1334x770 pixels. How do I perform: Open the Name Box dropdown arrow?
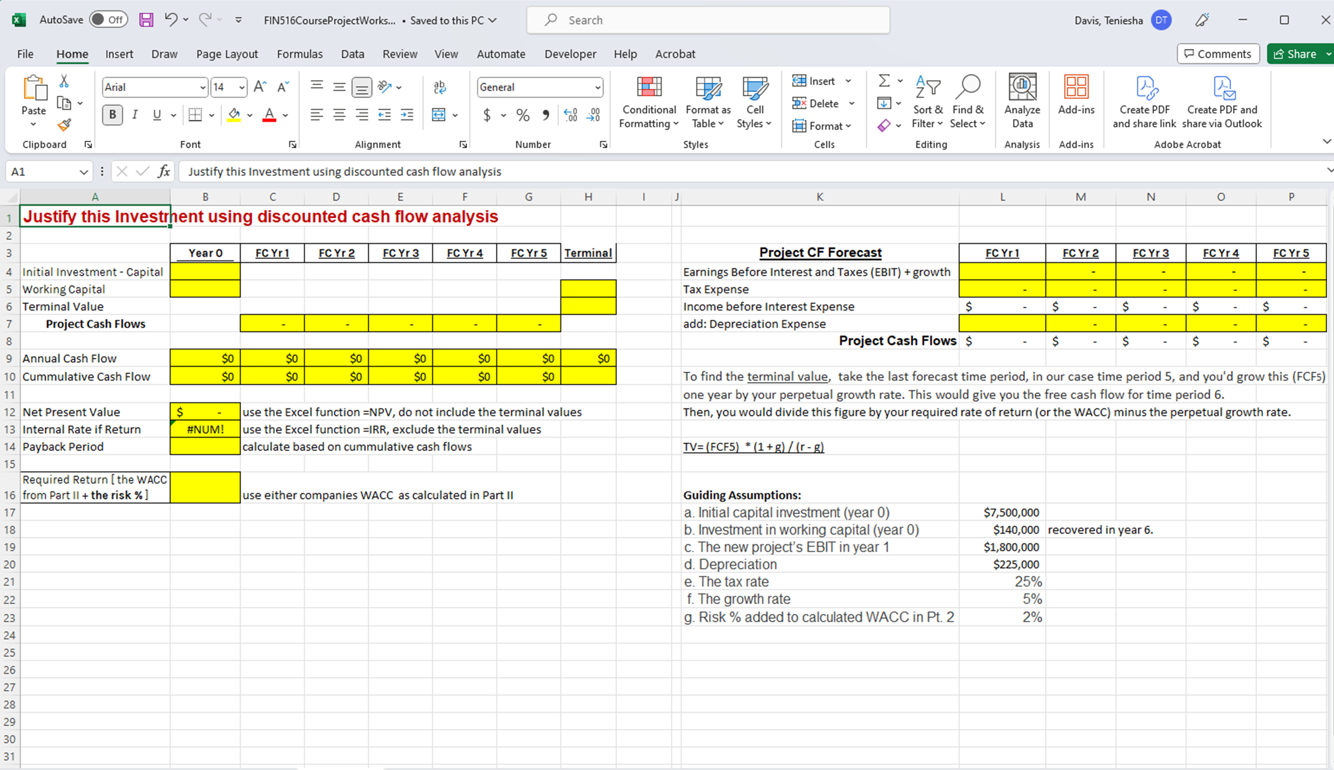[x=84, y=172]
